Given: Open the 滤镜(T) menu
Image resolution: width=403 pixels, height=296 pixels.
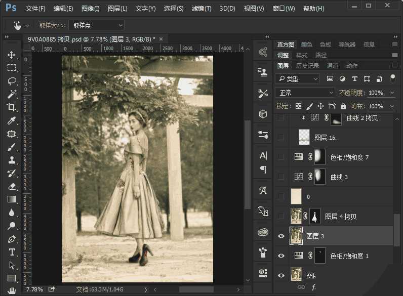Looking at the screenshot, I should point(201,9).
